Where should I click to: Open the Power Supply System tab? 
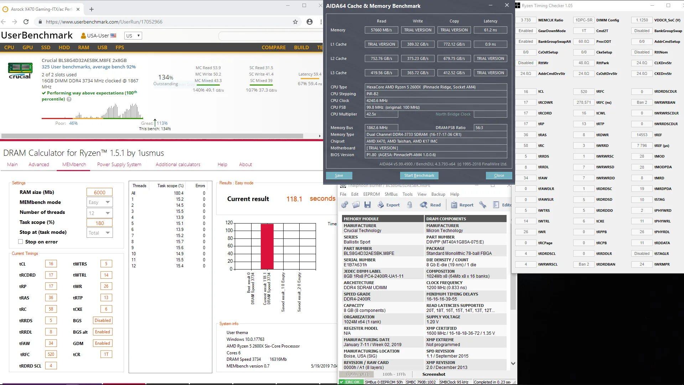click(x=119, y=164)
